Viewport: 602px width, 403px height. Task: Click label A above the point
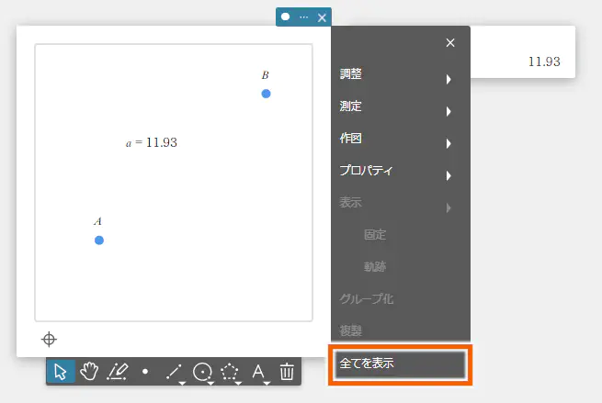[98, 221]
